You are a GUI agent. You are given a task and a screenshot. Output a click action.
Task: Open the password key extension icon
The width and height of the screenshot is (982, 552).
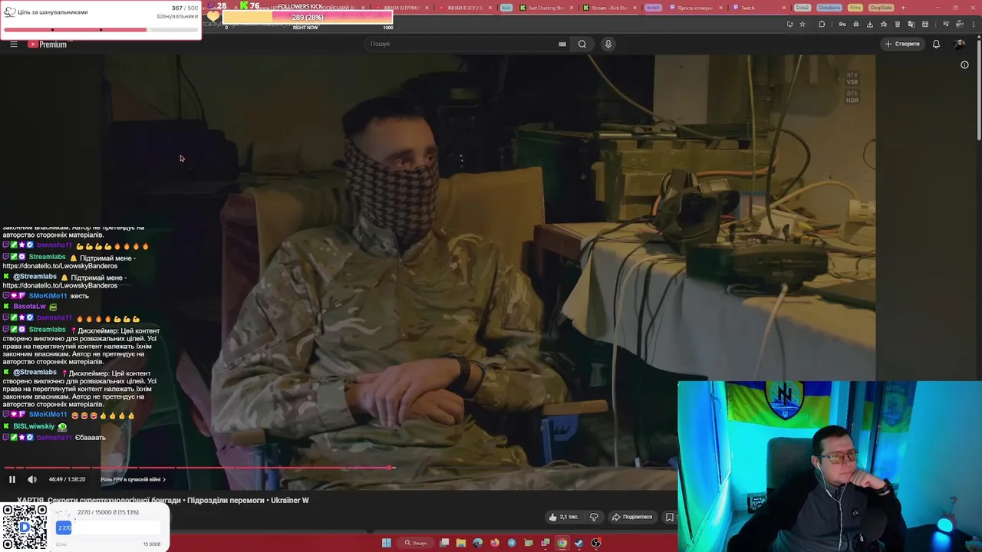coord(842,25)
